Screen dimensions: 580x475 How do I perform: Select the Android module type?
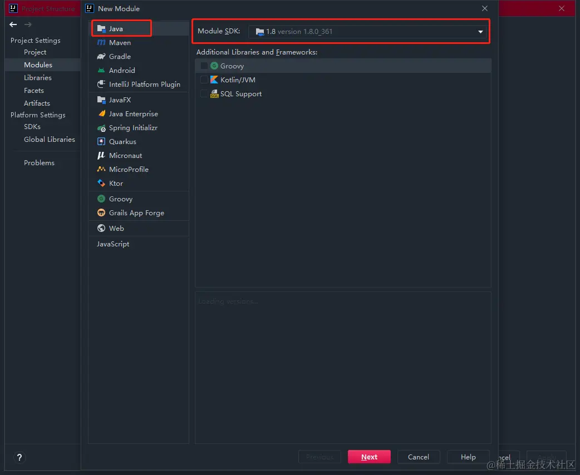139,70
